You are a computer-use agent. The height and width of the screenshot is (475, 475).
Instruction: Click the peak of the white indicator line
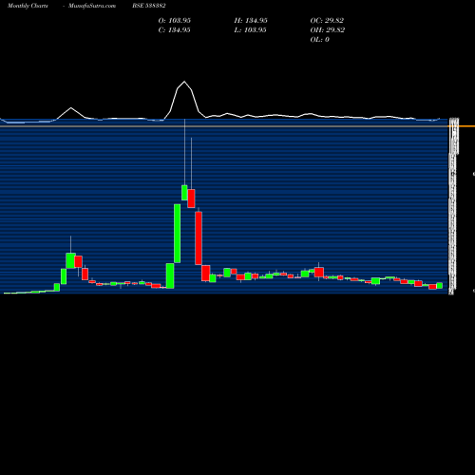[x=184, y=82]
